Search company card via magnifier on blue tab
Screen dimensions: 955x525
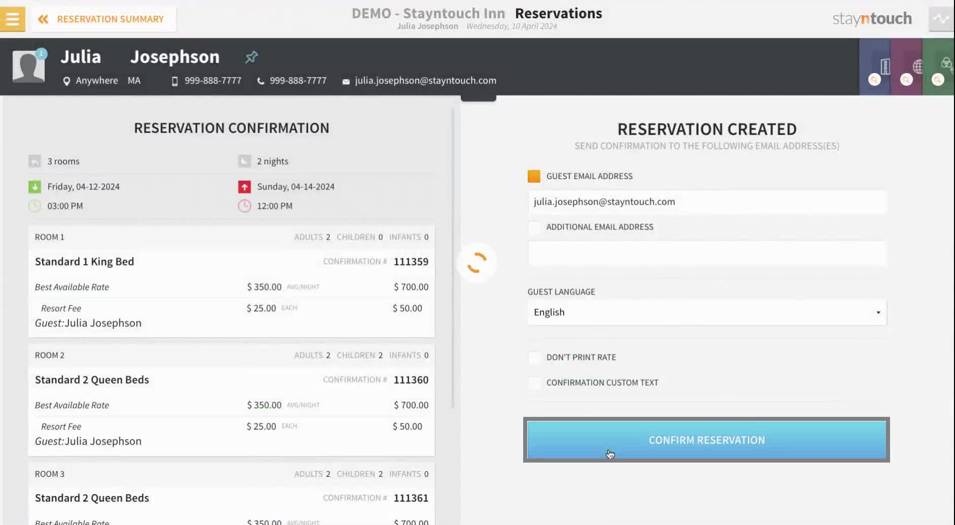874,80
